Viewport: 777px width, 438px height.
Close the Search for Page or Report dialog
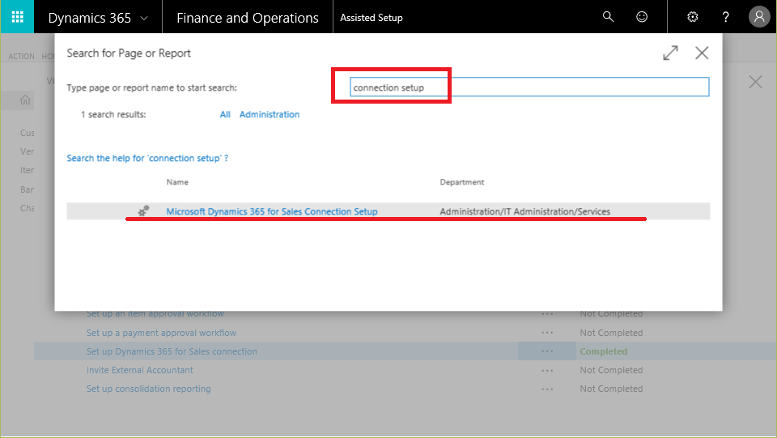click(x=702, y=53)
